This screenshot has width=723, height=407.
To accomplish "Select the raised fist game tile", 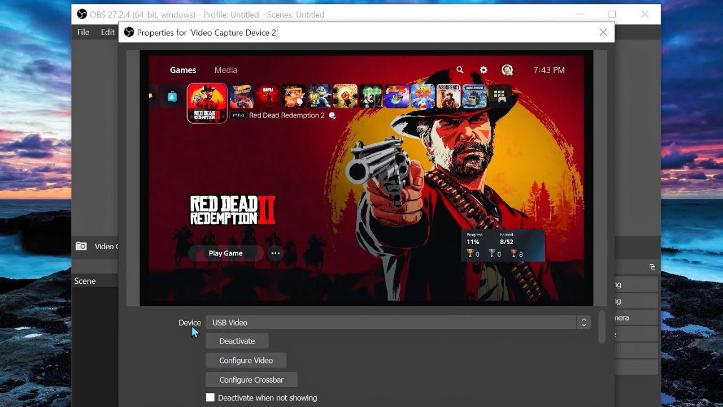I will pyautogui.click(x=345, y=97).
